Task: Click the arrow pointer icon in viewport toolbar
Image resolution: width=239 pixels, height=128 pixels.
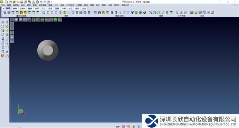Action: 21,20
